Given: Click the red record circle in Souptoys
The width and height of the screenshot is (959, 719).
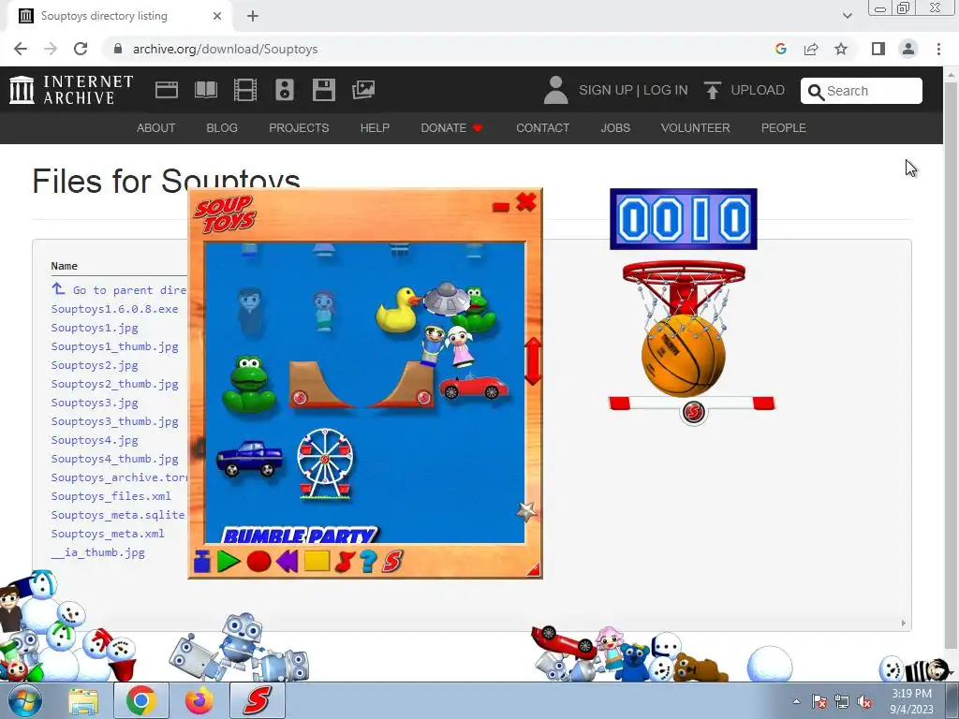Looking at the screenshot, I should (x=258, y=562).
